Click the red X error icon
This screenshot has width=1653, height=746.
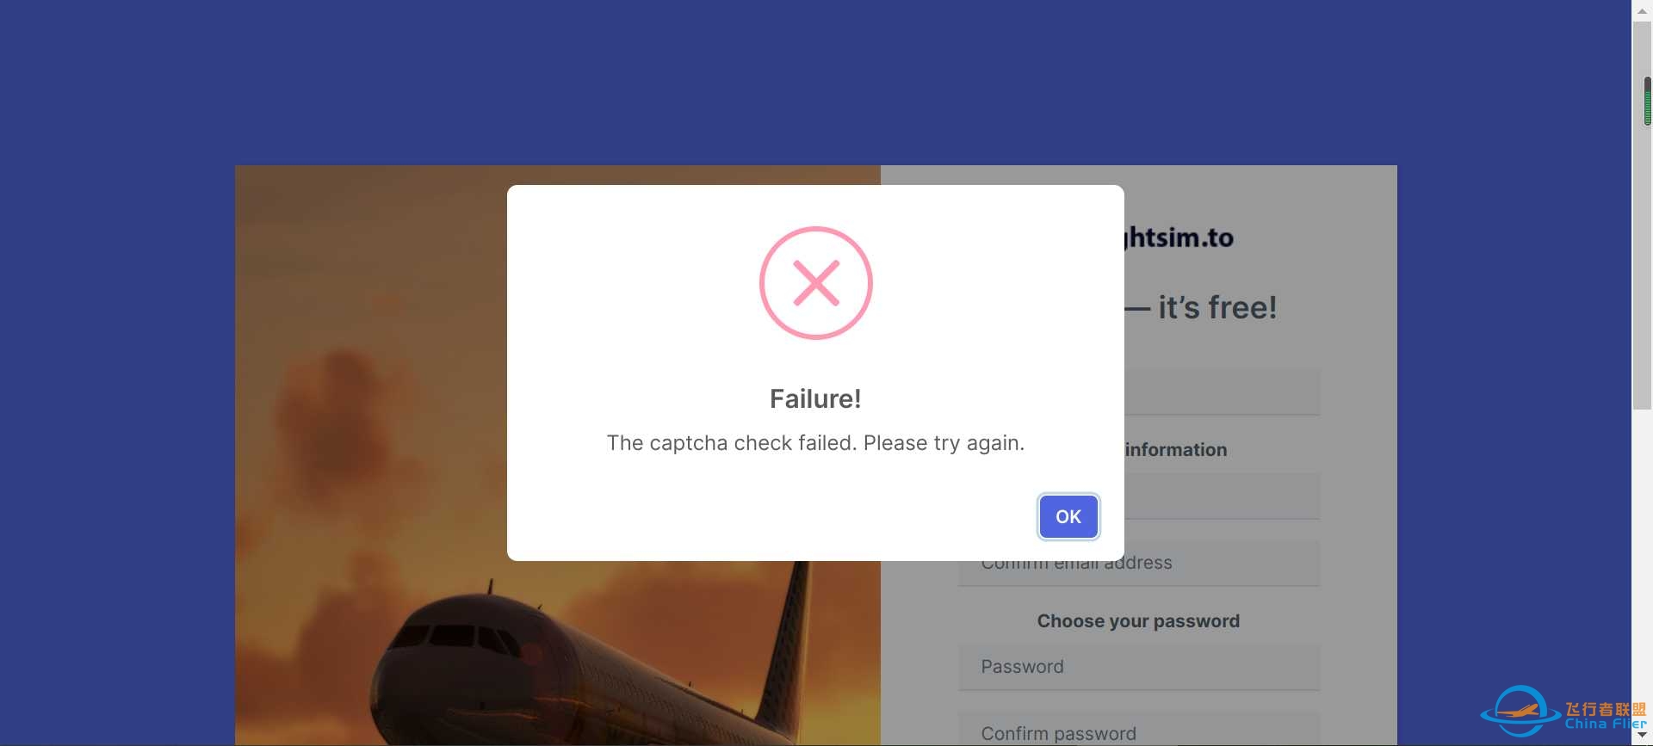[x=815, y=283]
